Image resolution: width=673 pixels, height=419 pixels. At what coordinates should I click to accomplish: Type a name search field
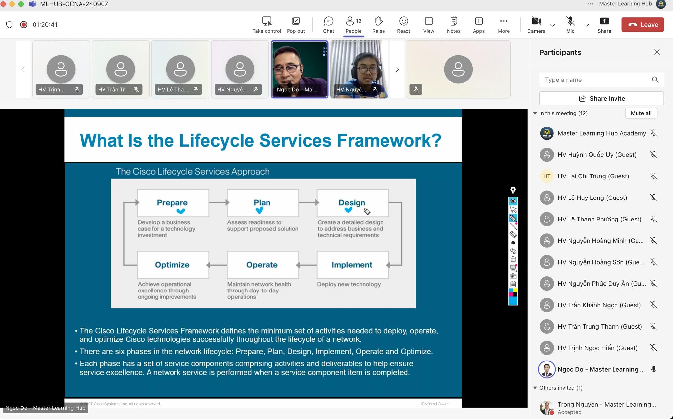coord(602,80)
